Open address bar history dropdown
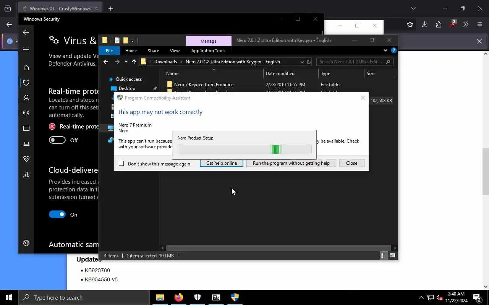489x305 pixels. [302, 62]
